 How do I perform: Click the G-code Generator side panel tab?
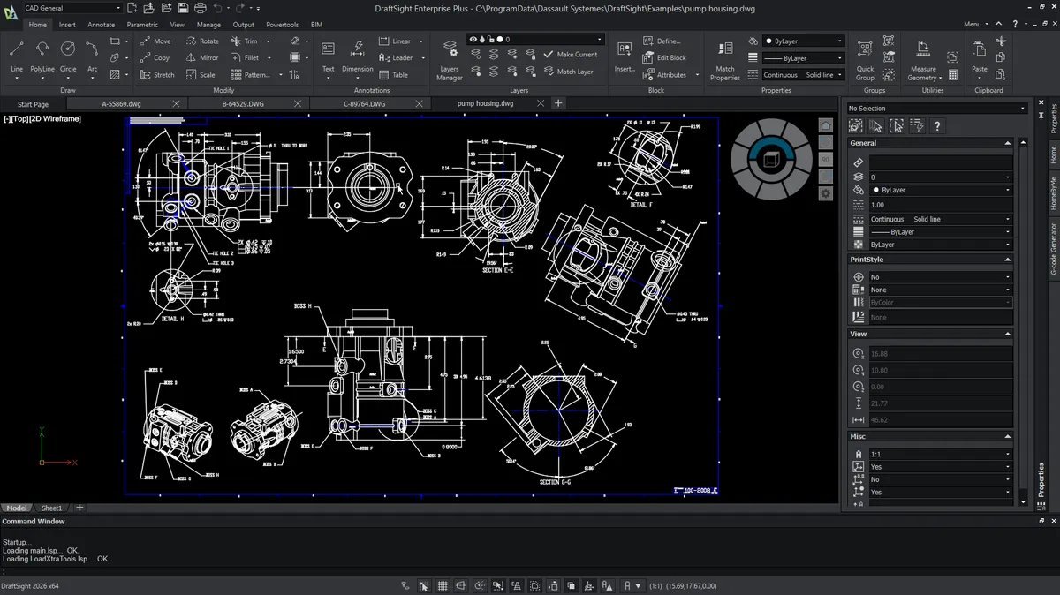click(x=1053, y=249)
